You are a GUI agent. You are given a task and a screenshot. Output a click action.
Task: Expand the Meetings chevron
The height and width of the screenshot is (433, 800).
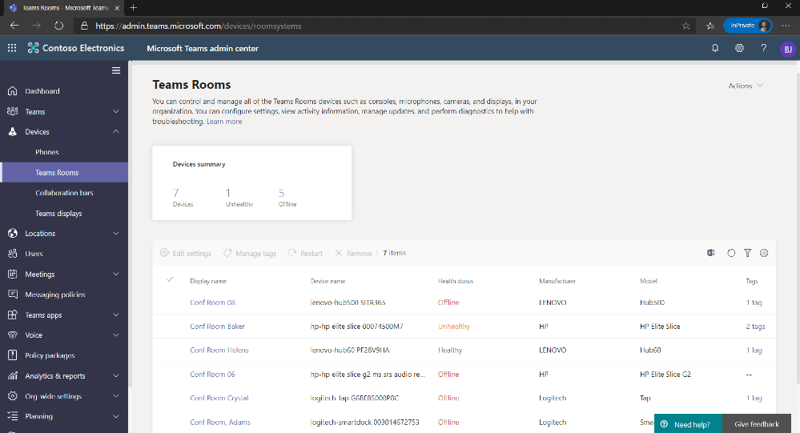[x=116, y=274]
